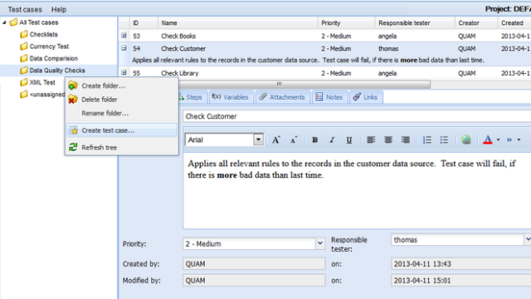Sort by the ID column header
The height and width of the screenshot is (299, 531).
click(x=144, y=23)
